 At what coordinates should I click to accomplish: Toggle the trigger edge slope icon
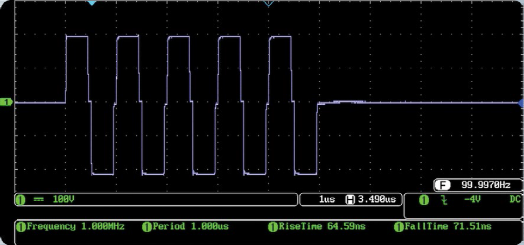click(445, 200)
